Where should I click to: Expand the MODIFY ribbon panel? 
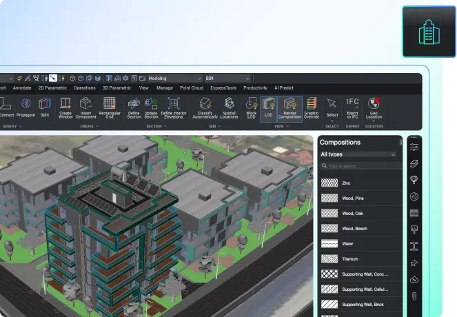(12, 126)
